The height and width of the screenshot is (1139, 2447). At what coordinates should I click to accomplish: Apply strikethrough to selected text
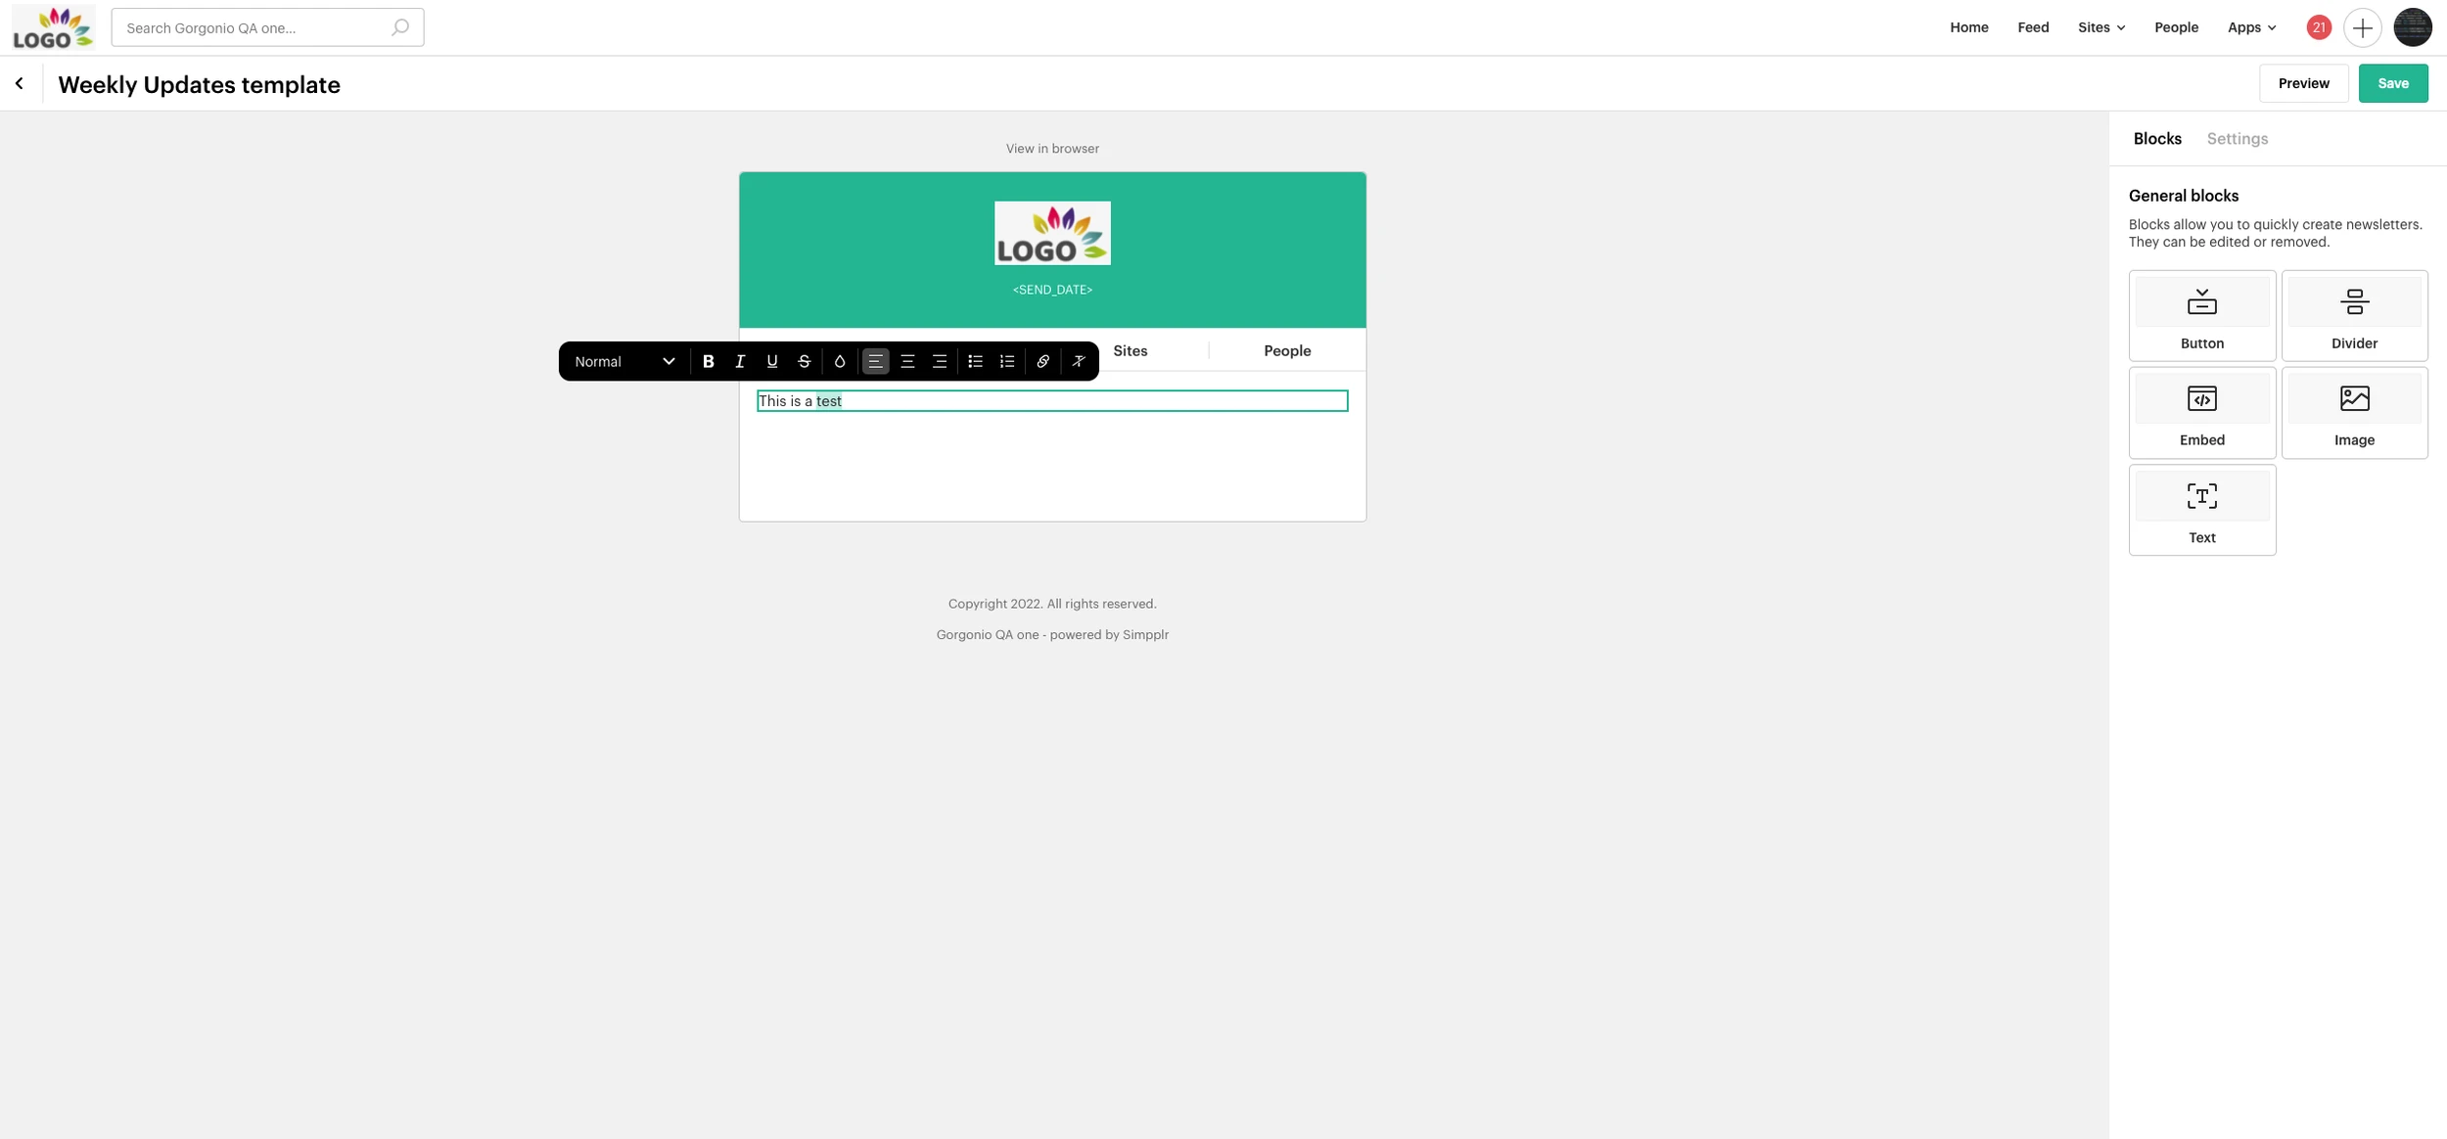point(804,361)
